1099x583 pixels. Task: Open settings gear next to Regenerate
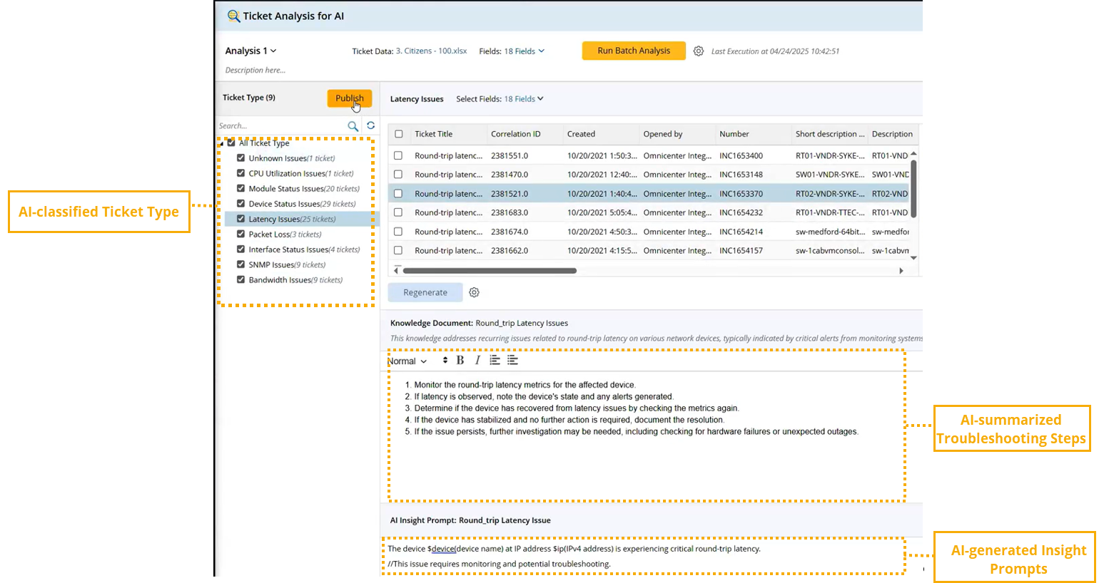click(x=474, y=292)
